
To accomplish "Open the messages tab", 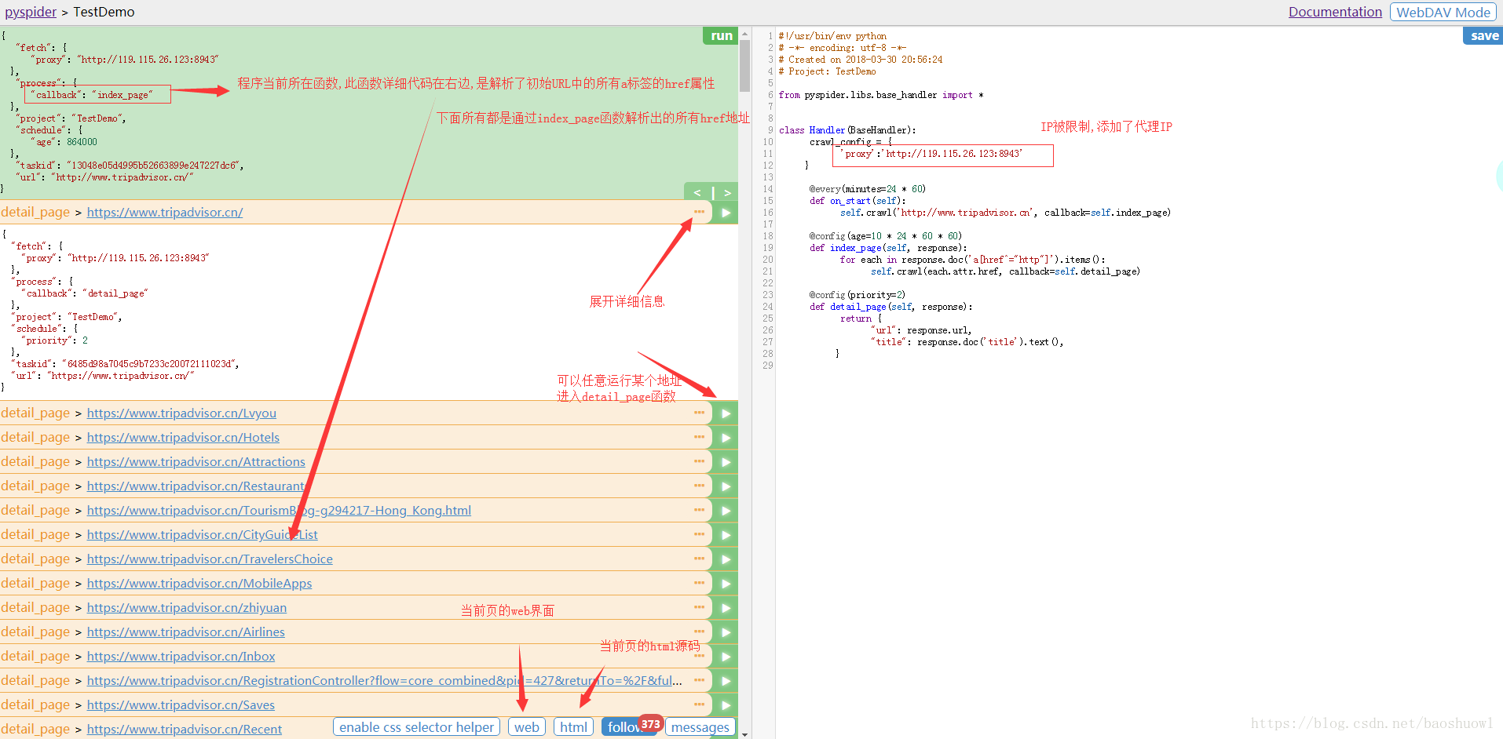I will 699,726.
